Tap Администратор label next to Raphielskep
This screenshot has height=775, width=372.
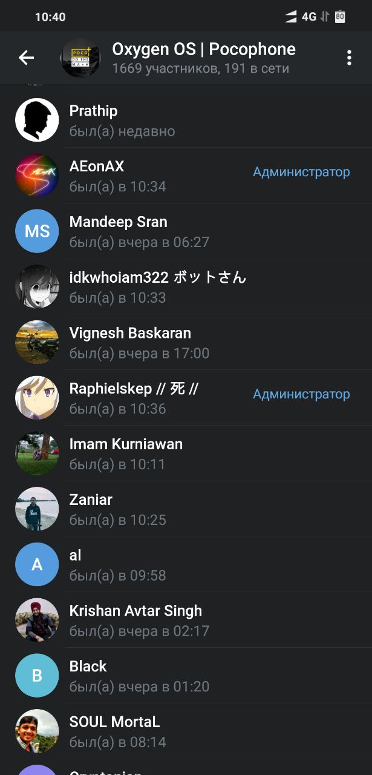tap(301, 394)
